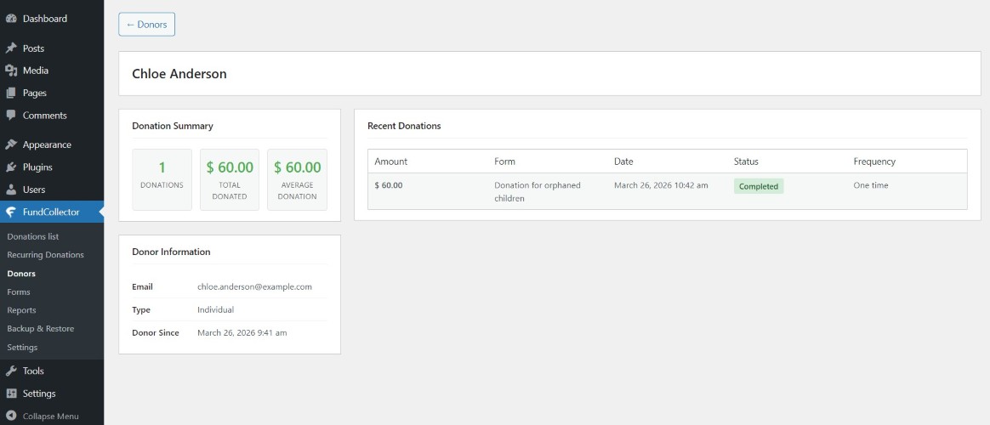The image size is (990, 425).
Task: Click the Pages document icon
Action: 11,93
